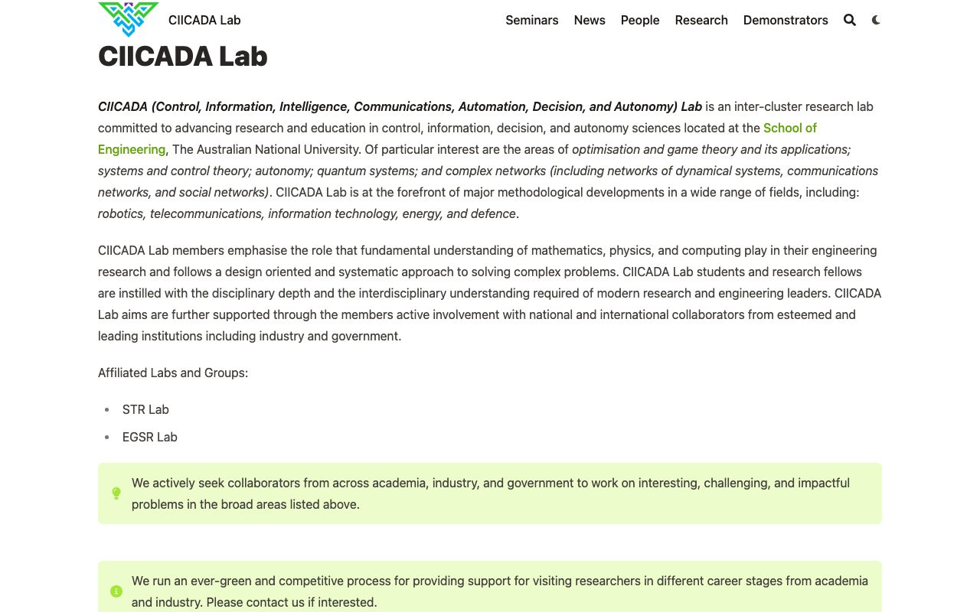Open the People page
The width and height of the screenshot is (980, 612).
pyautogui.click(x=640, y=20)
